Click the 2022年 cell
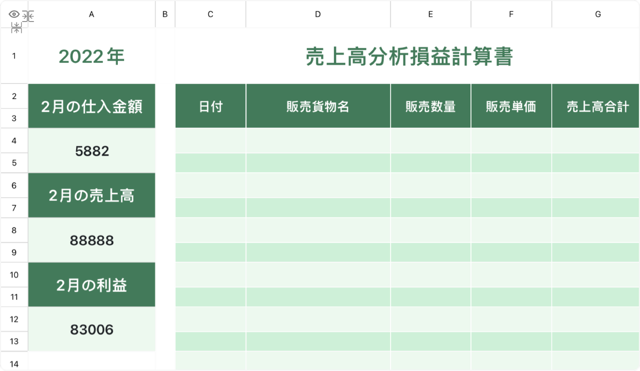Viewport: 640px width, 371px height. click(92, 56)
